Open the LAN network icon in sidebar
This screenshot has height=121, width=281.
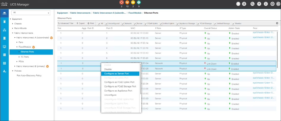[4, 30]
